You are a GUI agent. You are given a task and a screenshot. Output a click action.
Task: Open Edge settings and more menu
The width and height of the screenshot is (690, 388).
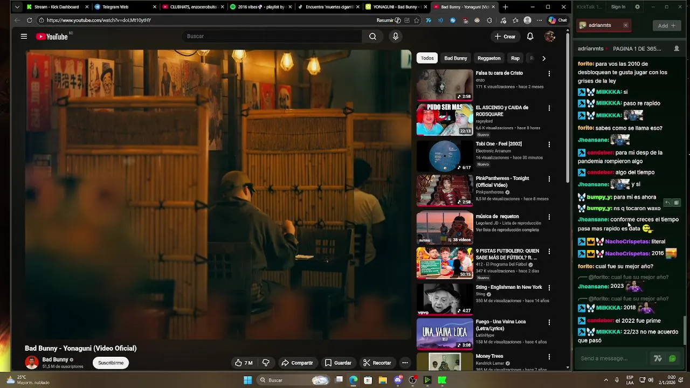point(539,20)
